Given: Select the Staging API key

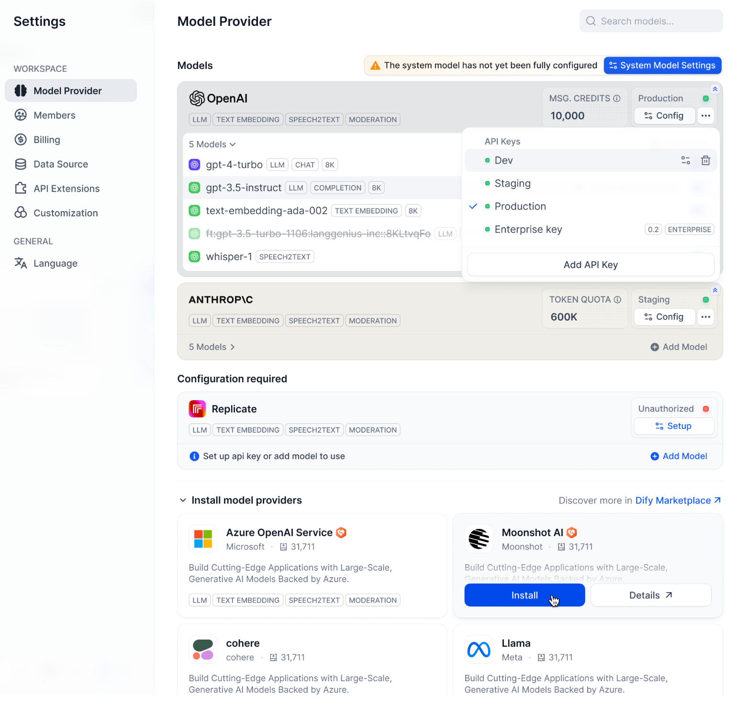Looking at the screenshot, I should point(513,183).
